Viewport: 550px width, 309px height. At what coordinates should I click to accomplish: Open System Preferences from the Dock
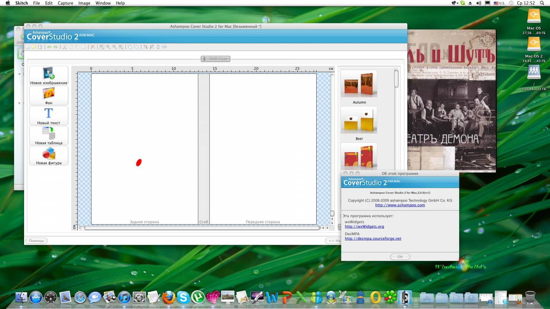(x=139, y=297)
